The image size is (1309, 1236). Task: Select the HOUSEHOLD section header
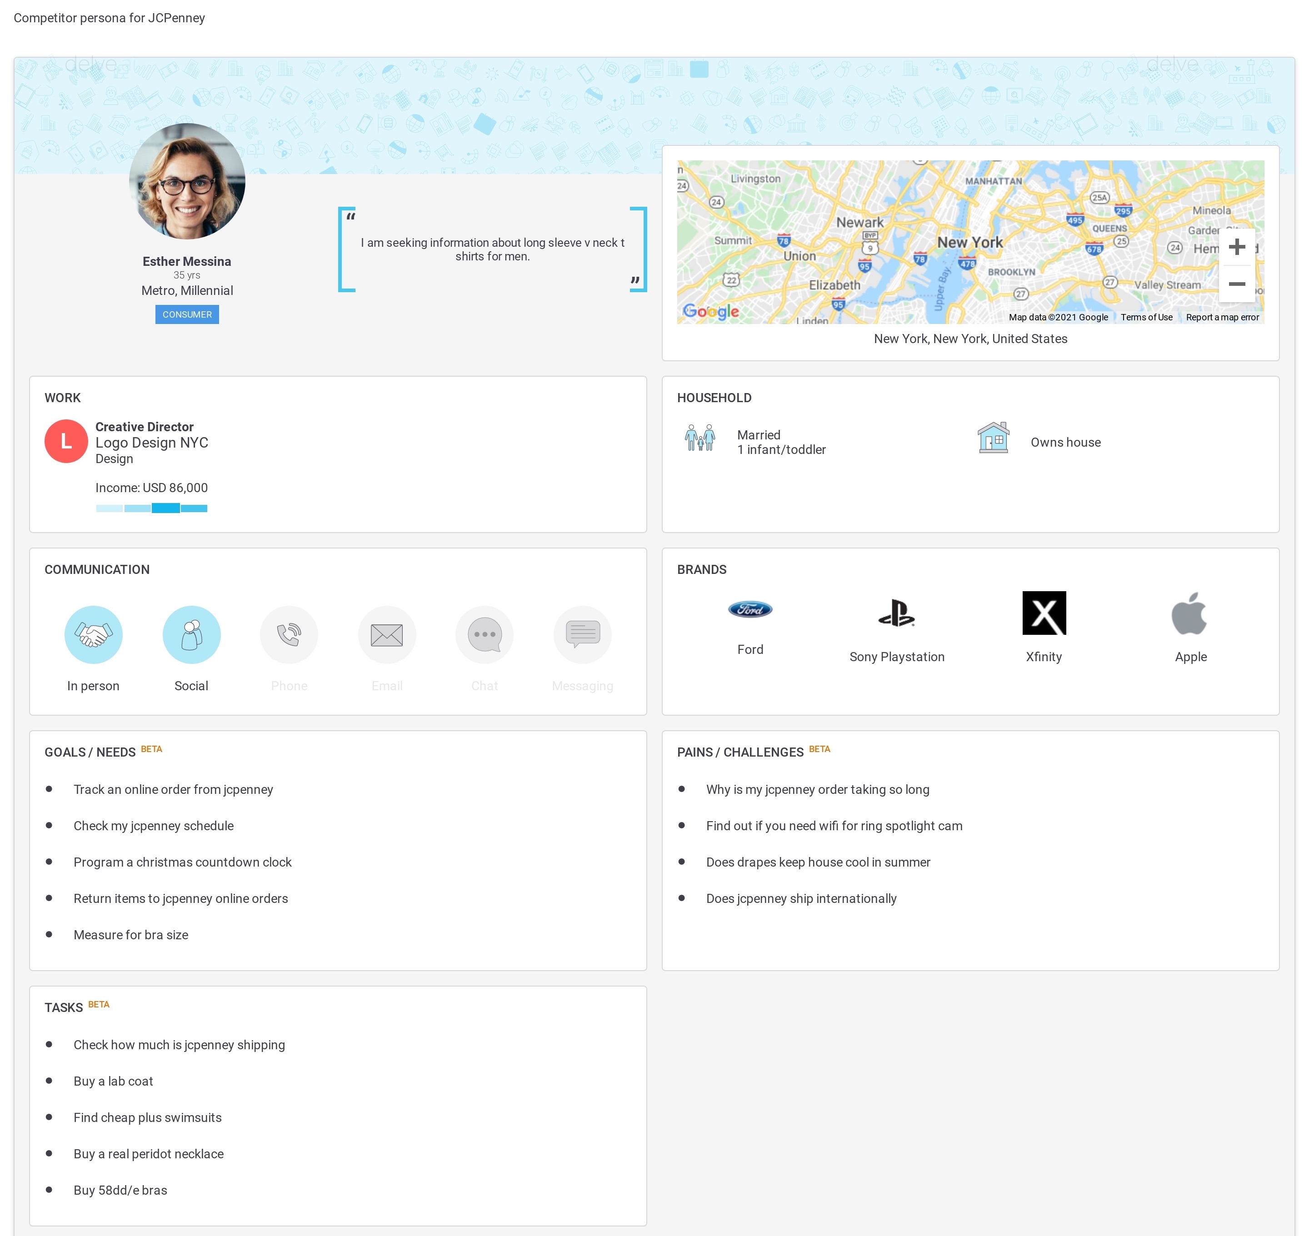pyautogui.click(x=713, y=397)
